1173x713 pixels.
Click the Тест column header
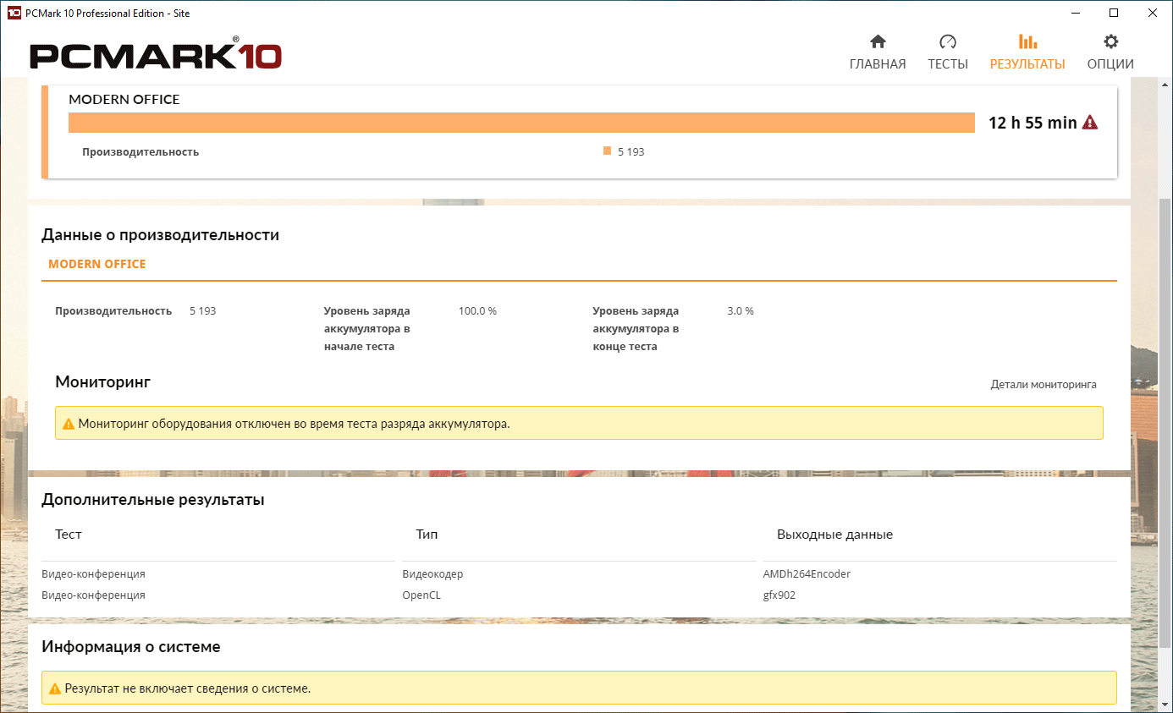click(69, 535)
